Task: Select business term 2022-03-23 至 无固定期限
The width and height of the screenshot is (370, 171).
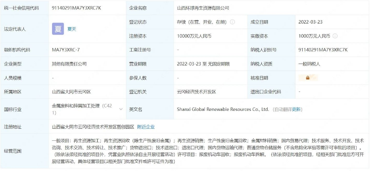Action: click(203, 64)
